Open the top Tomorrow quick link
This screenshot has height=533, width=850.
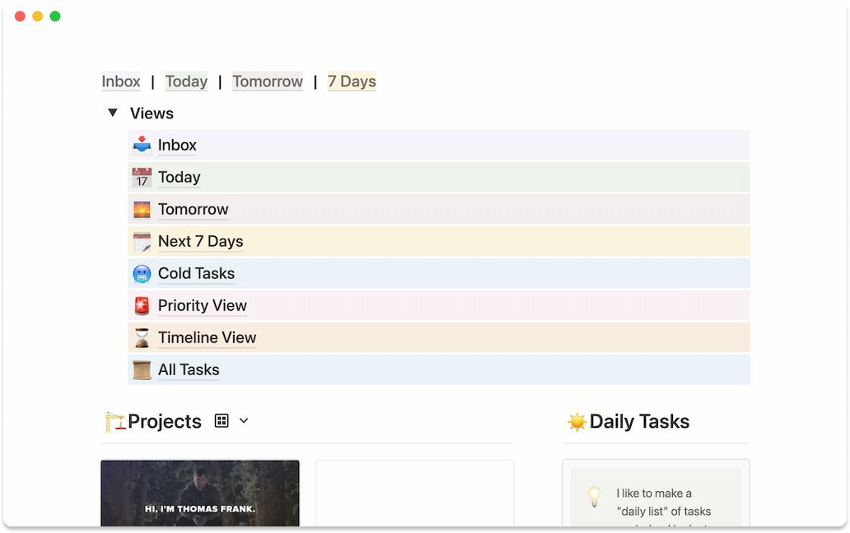(268, 81)
